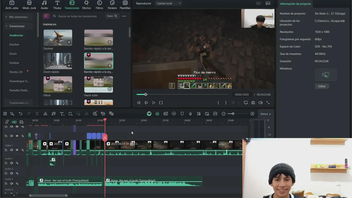Click the Editar thumbnail button
The width and height of the screenshot is (352, 198).
322,86
